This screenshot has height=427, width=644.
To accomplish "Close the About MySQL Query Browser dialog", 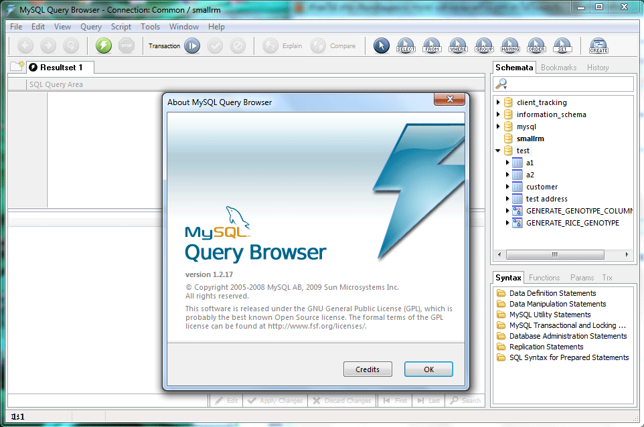I will 449,99.
